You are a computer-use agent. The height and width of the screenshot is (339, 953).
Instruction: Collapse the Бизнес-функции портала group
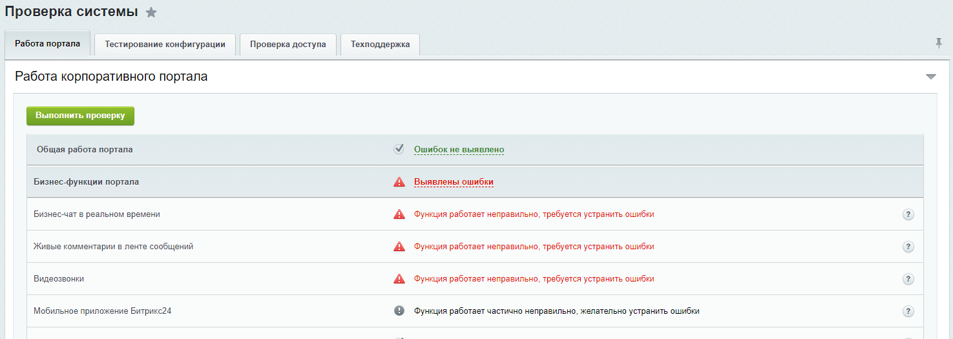click(x=86, y=182)
